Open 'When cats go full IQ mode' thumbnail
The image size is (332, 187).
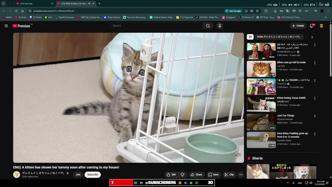coord(261,69)
